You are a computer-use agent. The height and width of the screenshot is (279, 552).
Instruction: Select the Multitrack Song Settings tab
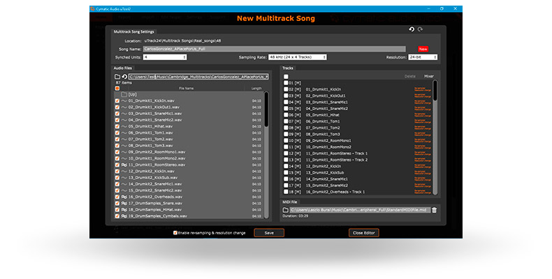coord(133,31)
